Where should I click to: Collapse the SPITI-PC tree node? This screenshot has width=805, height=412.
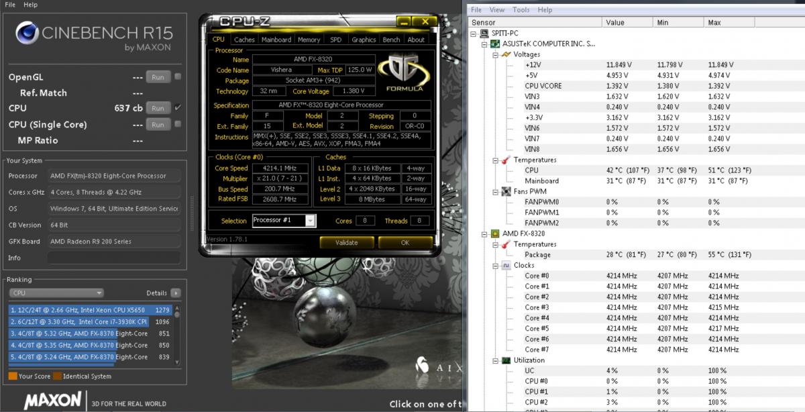click(474, 33)
